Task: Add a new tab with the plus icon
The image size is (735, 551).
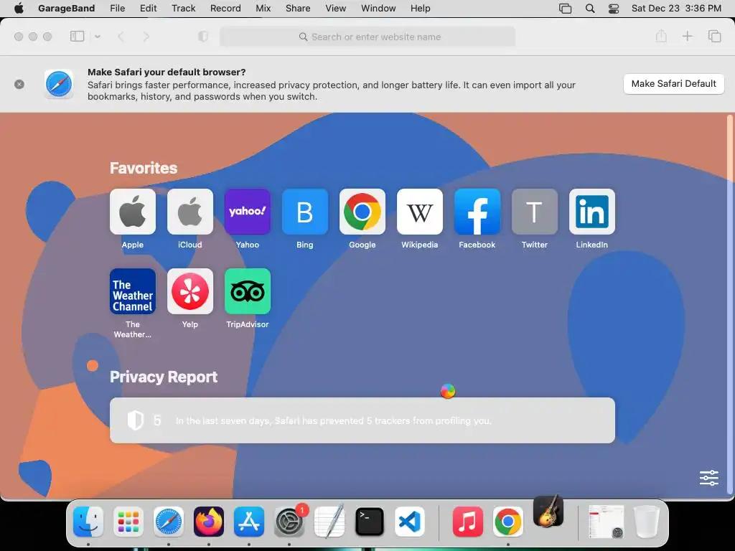Action: tap(687, 36)
